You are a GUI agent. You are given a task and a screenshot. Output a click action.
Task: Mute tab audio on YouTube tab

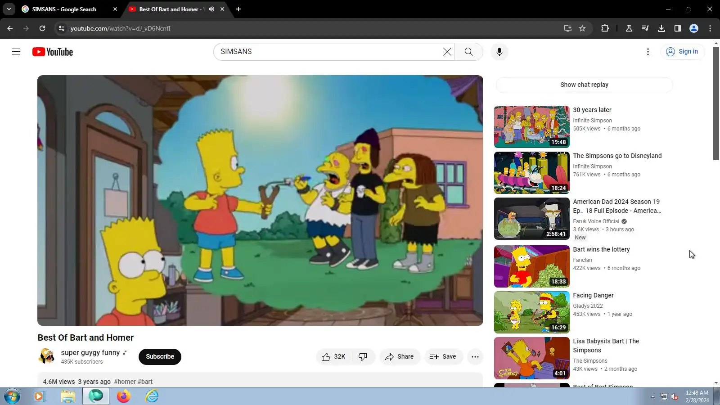pyautogui.click(x=211, y=9)
